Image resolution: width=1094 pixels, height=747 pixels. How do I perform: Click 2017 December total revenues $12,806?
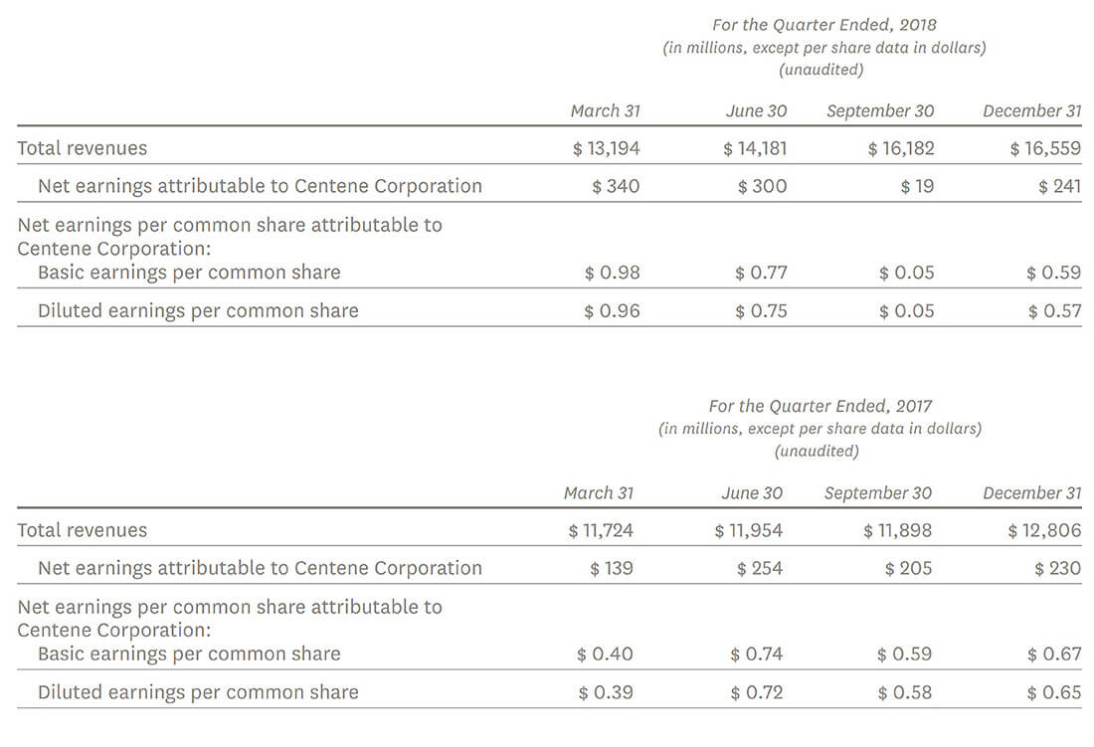1044,530
